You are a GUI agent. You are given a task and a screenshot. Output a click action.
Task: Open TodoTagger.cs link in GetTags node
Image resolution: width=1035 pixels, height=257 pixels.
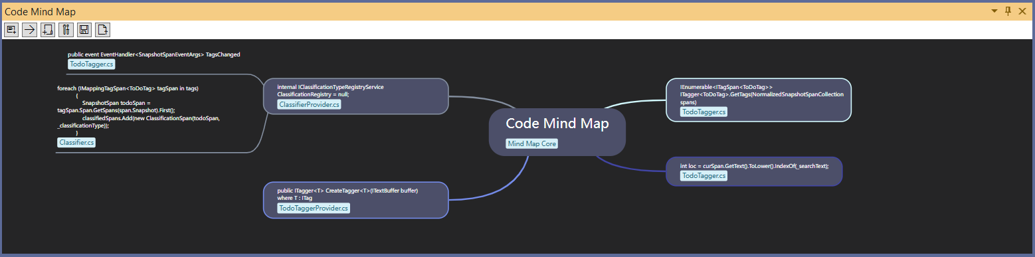click(x=704, y=112)
